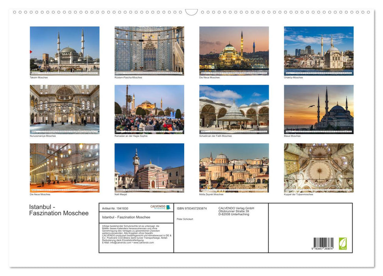Open the www.calvendo.com website link

pyautogui.click(x=144, y=243)
